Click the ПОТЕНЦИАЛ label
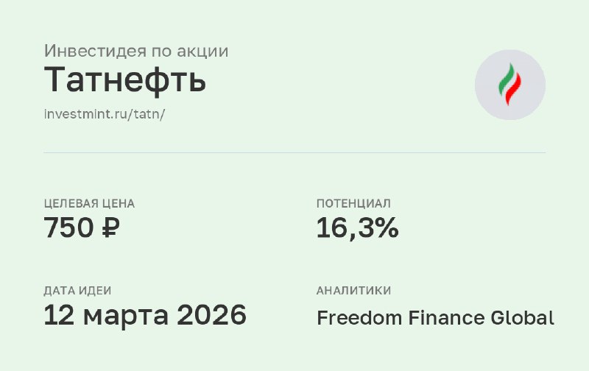The height and width of the screenshot is (371, 589). pos(353,203)
